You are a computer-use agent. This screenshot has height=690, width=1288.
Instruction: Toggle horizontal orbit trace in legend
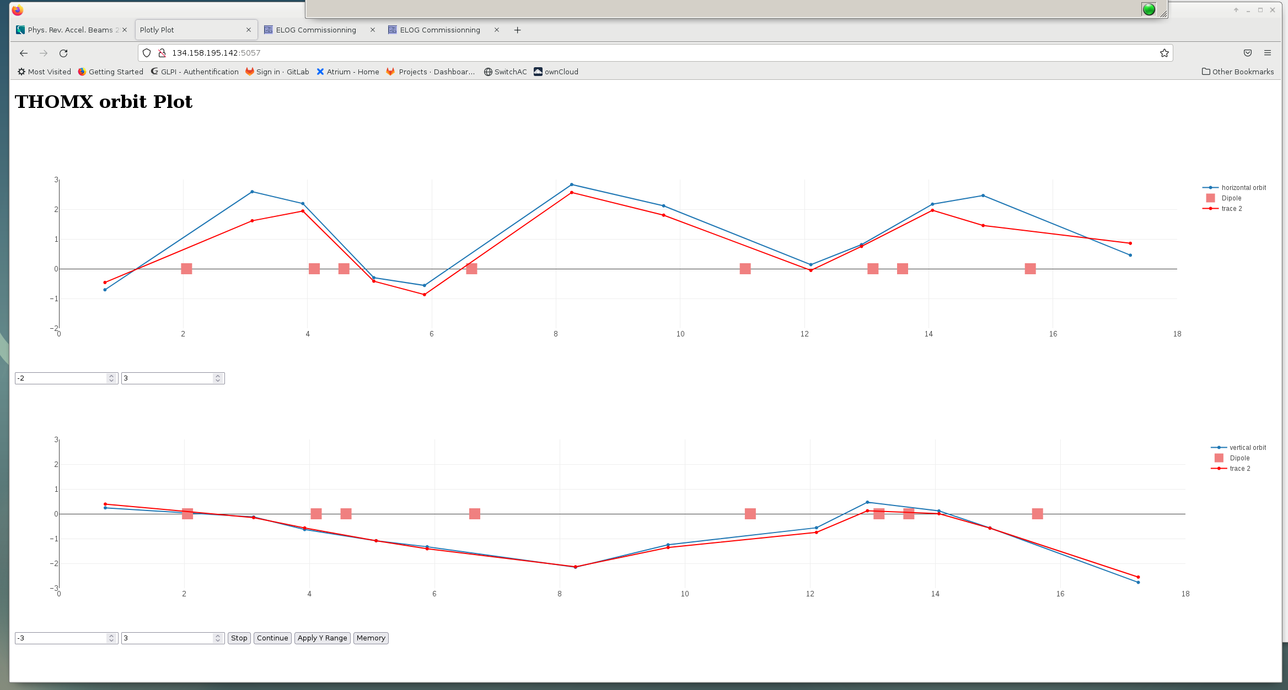coord(1243,188)
